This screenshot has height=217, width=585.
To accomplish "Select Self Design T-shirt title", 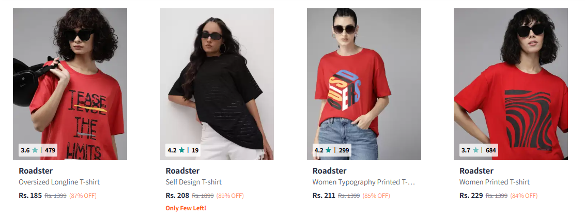I will 194,182.
